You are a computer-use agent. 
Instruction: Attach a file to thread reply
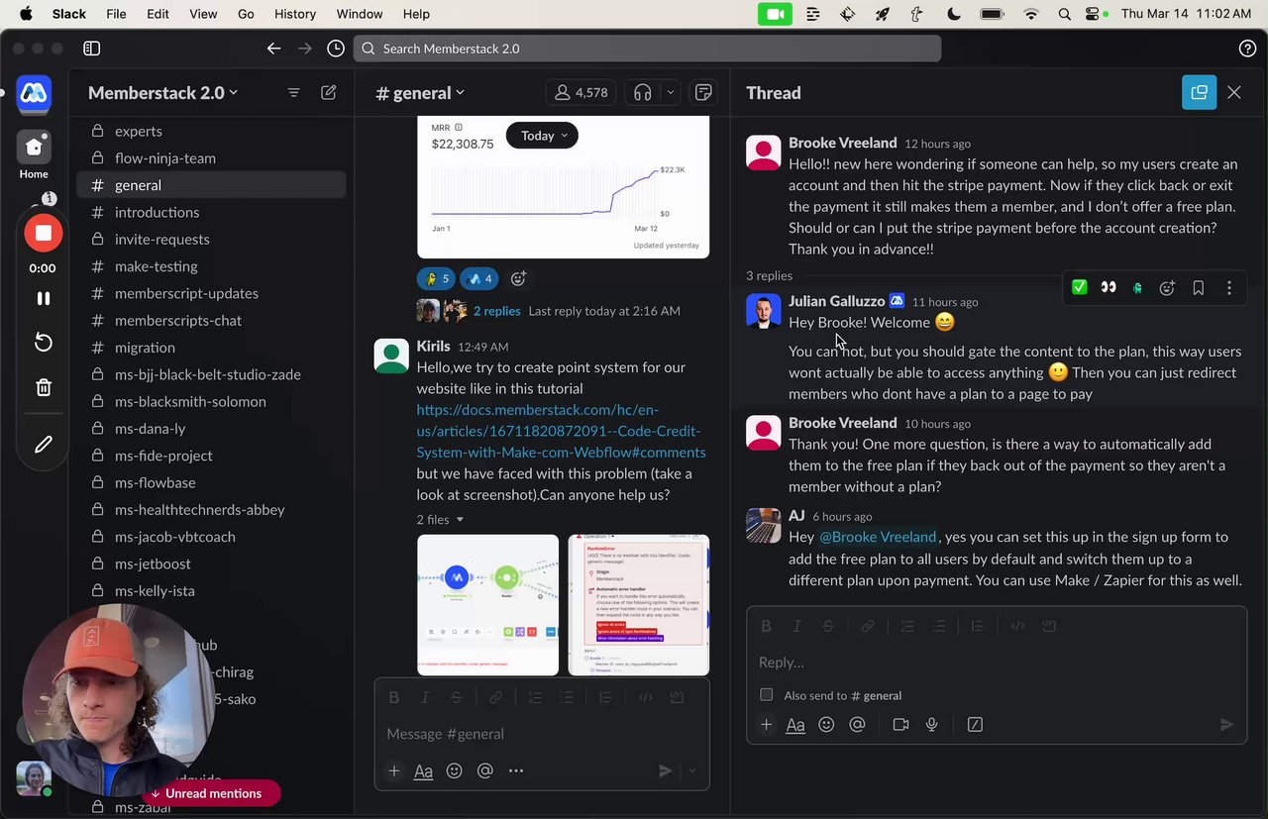click(766, 725)
